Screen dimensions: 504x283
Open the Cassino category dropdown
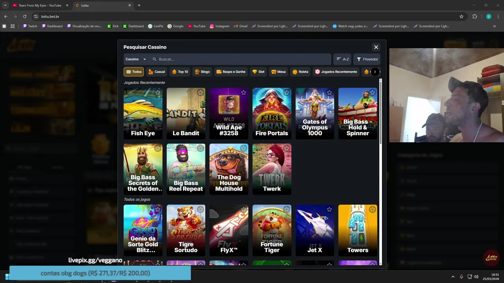coord(136,59)
